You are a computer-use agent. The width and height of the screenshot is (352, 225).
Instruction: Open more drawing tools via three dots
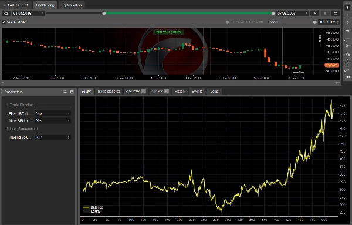click(347, 77)
